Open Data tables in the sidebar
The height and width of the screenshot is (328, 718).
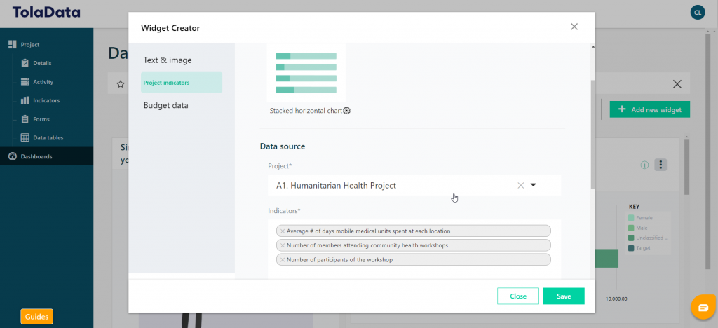pos(48,137)
